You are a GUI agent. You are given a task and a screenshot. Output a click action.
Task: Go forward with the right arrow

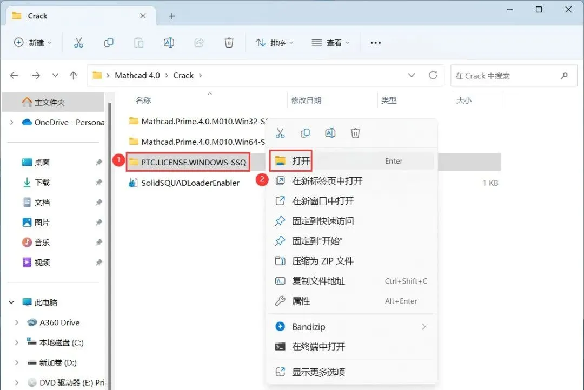[36, 76]
